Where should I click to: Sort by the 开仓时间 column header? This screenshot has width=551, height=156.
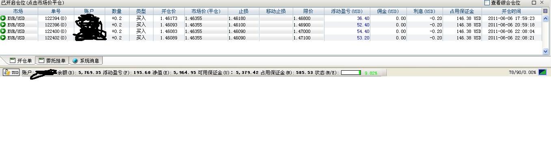[x=512, y=11]
